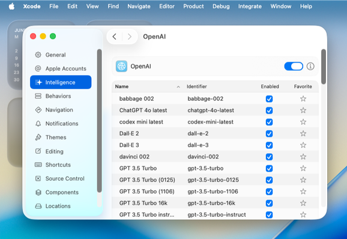
Task: Disable the davinci 002 model checkbox
Action: [269, 157]
